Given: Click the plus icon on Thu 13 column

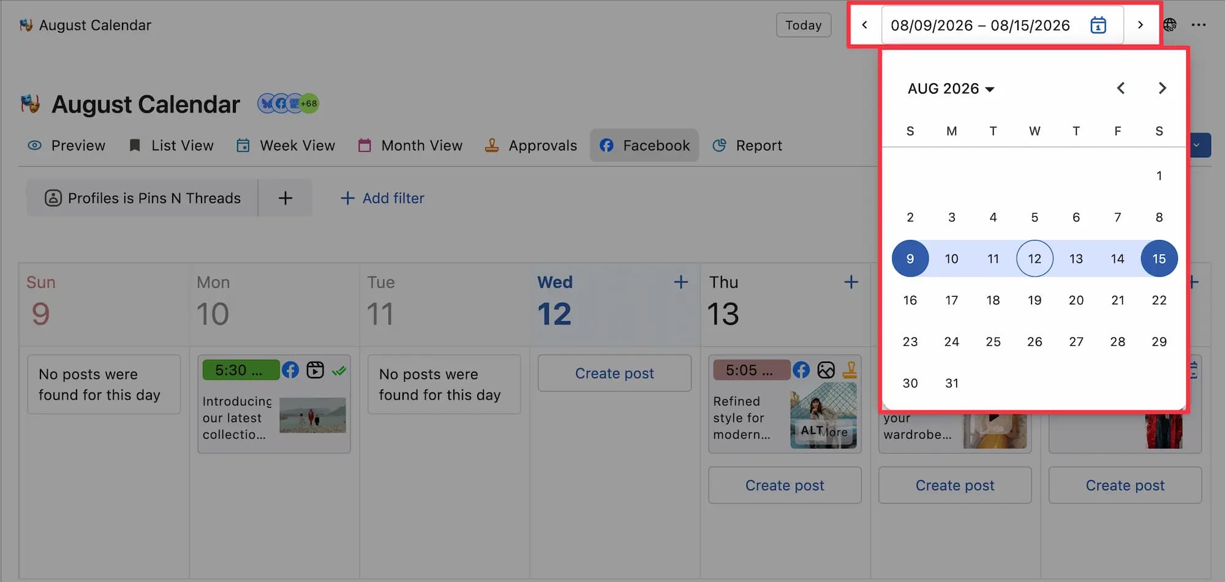Looking at the screenshot, I should click(x=851, y=282).
